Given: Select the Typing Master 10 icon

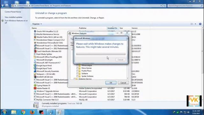Looking at the screenshot, I should coord(35,85).
